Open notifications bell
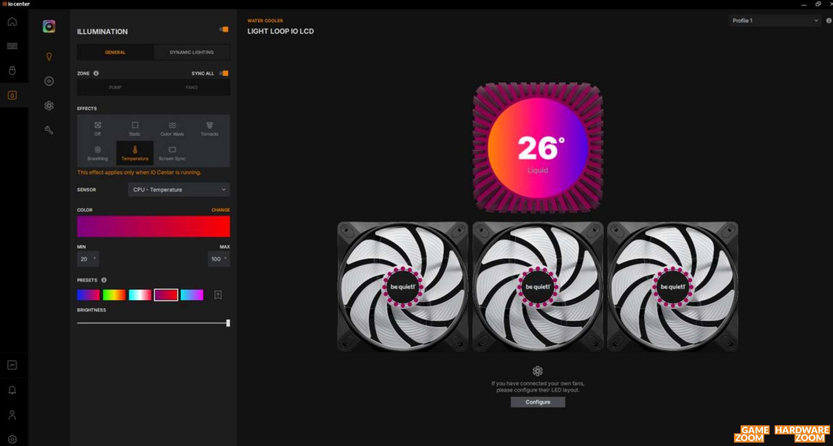Viewport: 833px width, 446px height. pyautogui.click(x=12, y=390)
